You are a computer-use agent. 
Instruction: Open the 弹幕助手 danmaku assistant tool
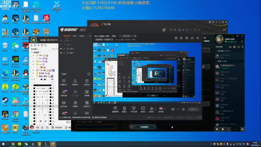[64, 82]
